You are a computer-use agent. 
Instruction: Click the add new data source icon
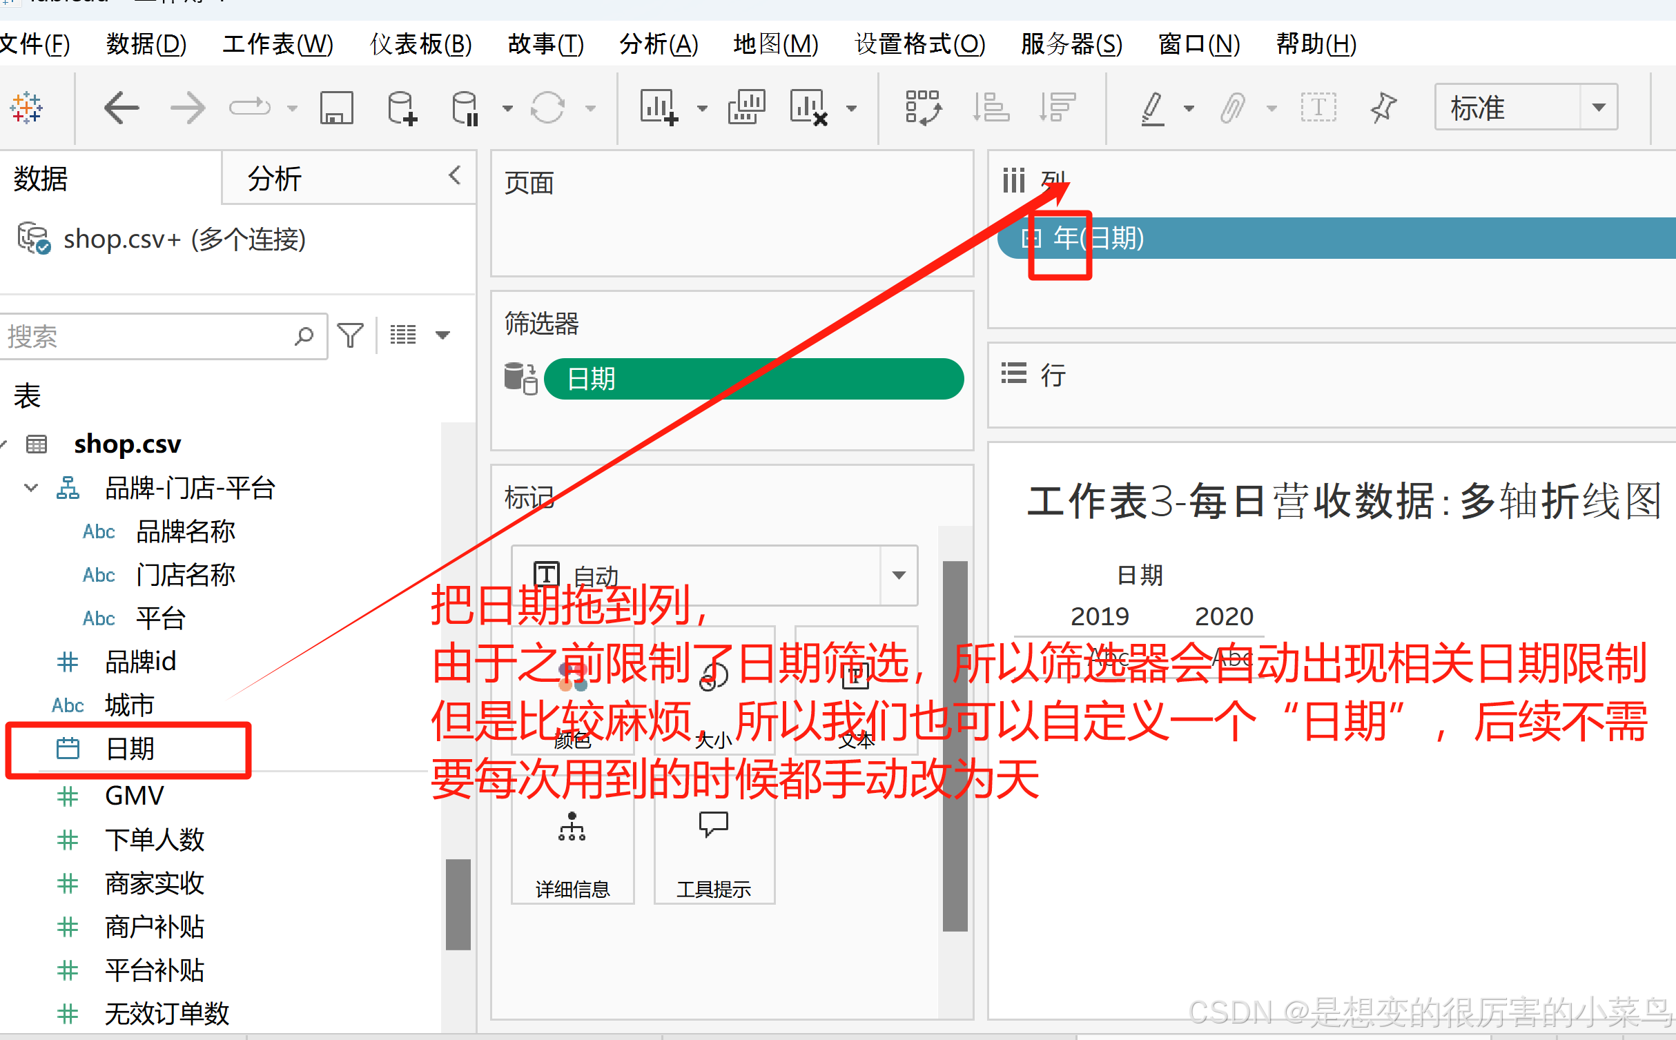402,108
